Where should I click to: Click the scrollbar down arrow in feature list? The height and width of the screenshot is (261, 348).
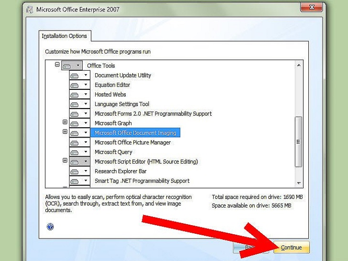pos(299,183)
